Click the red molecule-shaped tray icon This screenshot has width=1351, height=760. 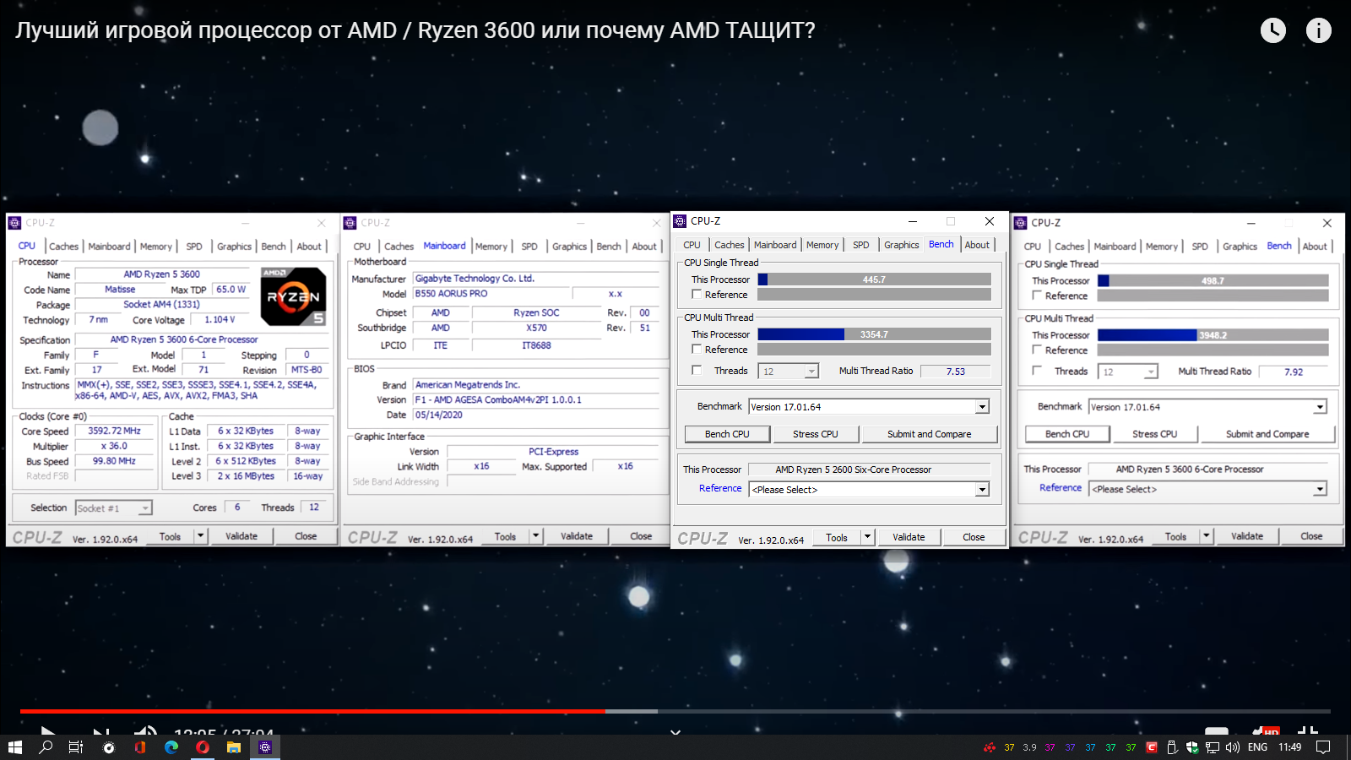(990, 747)
